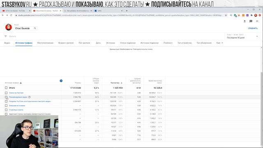Tick the Рекомендуемые видео checkbox
Screen dimensions: 263x148
pos(6,97)
